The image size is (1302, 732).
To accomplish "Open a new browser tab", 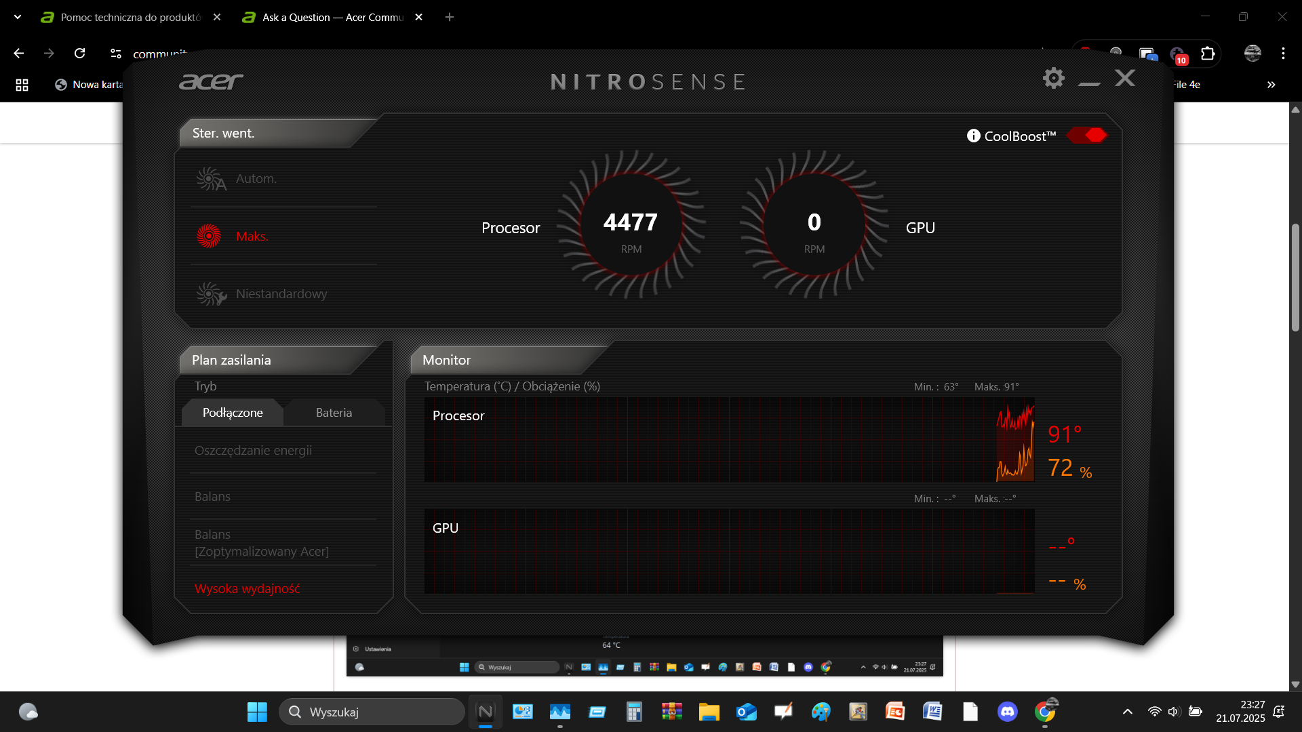I will [450, 17].
